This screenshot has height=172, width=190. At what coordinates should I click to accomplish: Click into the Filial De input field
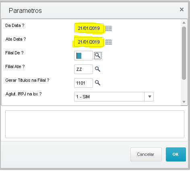[x=83, y=56]
